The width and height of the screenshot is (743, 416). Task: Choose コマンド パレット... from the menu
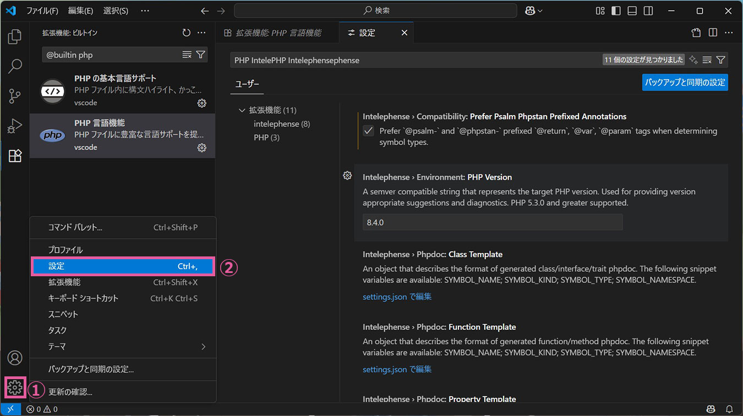(x=123, y=227)
